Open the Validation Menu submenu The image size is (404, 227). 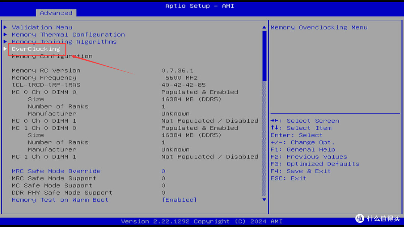pyautogui.click(x=42, y=27)
